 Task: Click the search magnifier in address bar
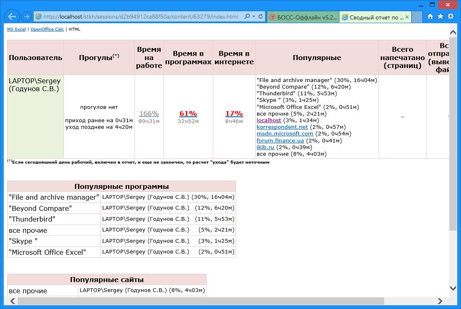(x=247, y=17)
